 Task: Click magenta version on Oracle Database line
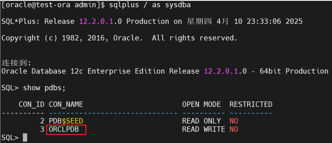tap(221, 71)
